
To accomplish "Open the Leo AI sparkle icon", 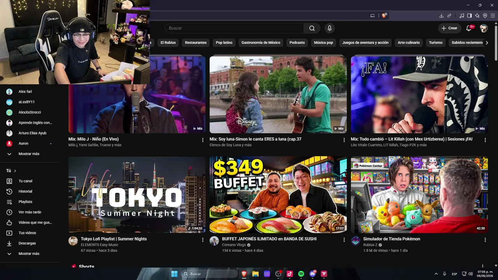I will click(477, 16).
